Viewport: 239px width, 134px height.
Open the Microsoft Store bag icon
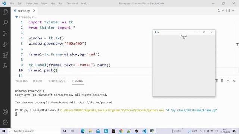tap(114, 131)
